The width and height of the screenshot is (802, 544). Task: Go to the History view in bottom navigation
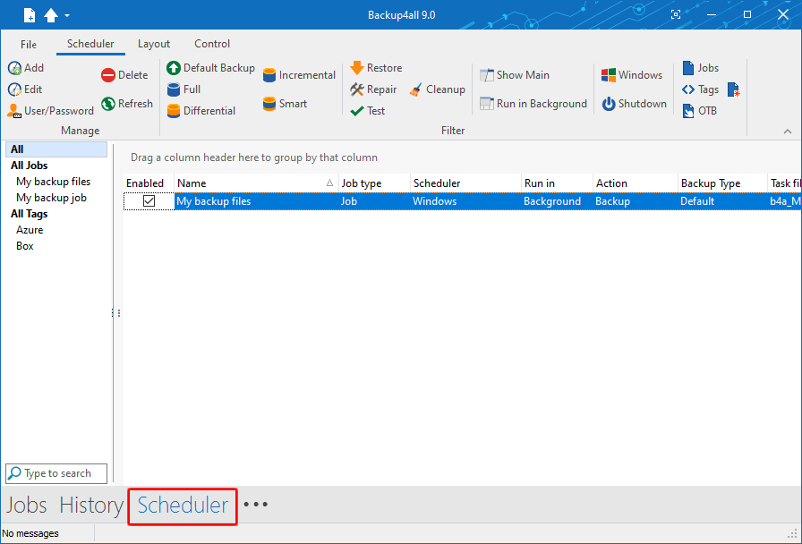pyautogui.click(x=91, y=506)
